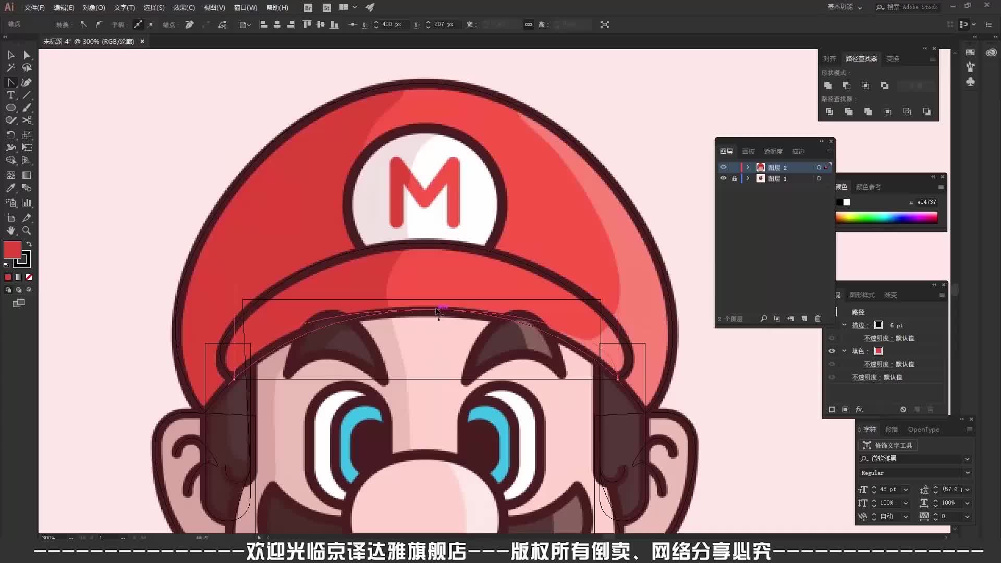Open 窗口(W) menu
This screenshot has width=1001, height=563.
point(246,8)
